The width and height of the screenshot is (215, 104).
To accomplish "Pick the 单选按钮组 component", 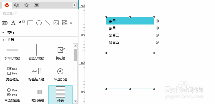I will click(12, 95).
